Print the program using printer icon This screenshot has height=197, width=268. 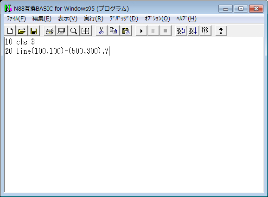pyautogui.click(x=50, y=31)
